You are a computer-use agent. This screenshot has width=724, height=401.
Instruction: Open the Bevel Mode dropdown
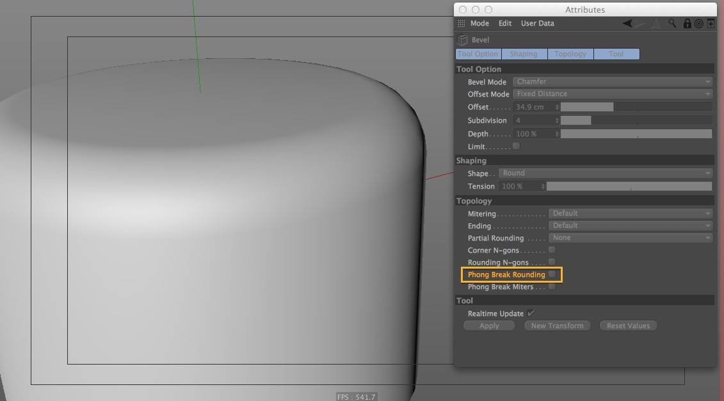(x=613, y=82)
